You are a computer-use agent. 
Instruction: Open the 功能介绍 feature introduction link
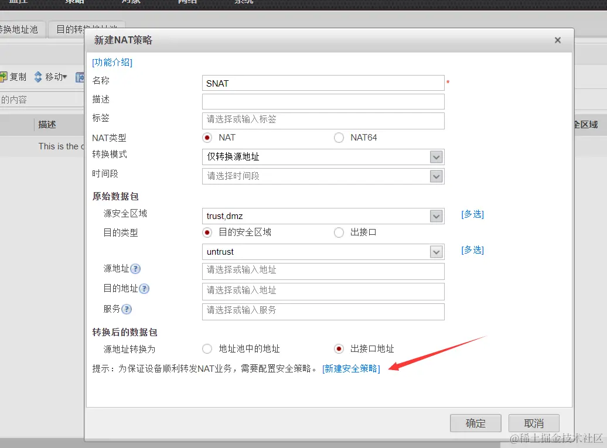tap(112, 62)
